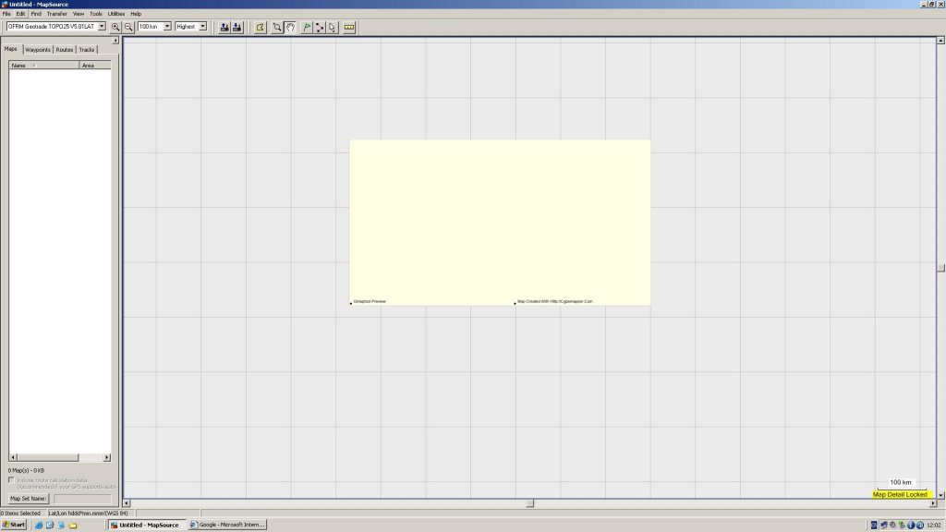Click the MapSource title bar app icon
Viewport: 946px width, 532px height.
[x=5, y=5]
